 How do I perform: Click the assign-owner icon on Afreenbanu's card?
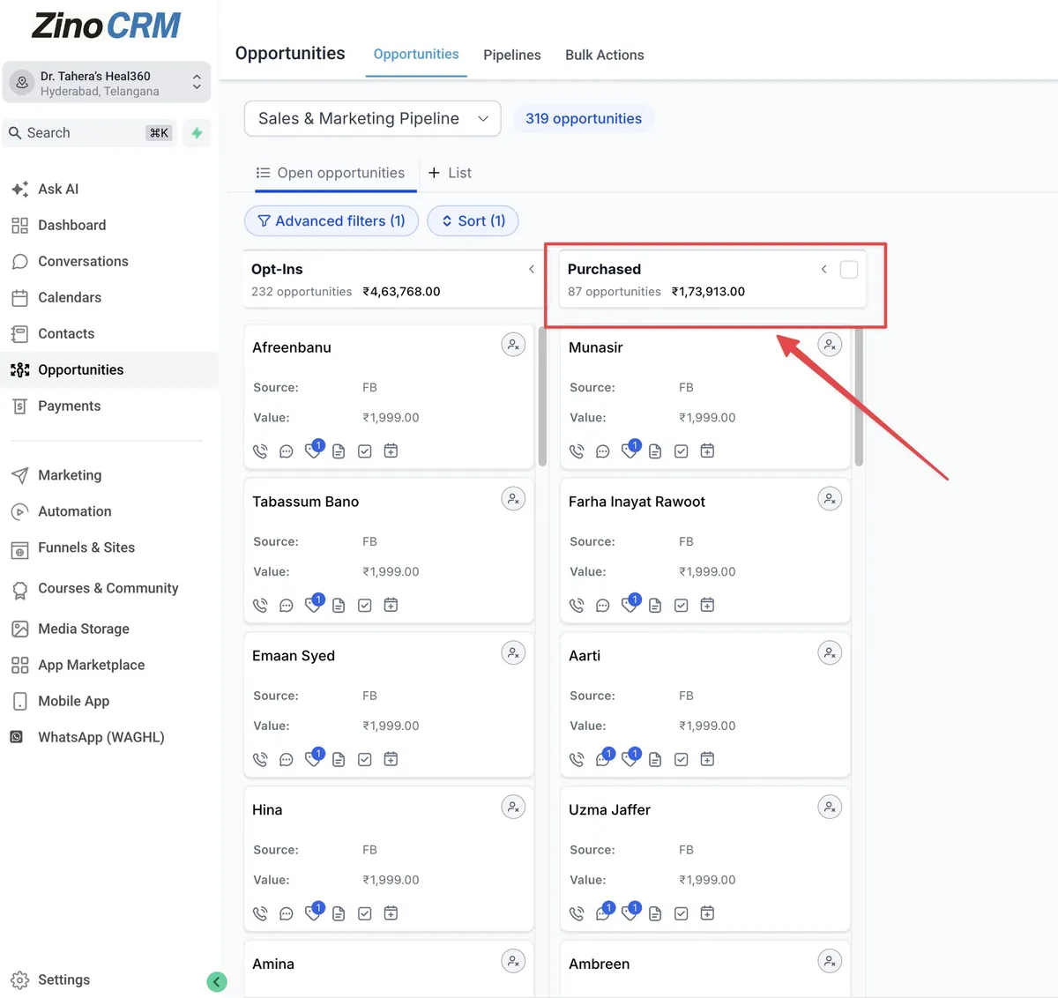(513, 345)
